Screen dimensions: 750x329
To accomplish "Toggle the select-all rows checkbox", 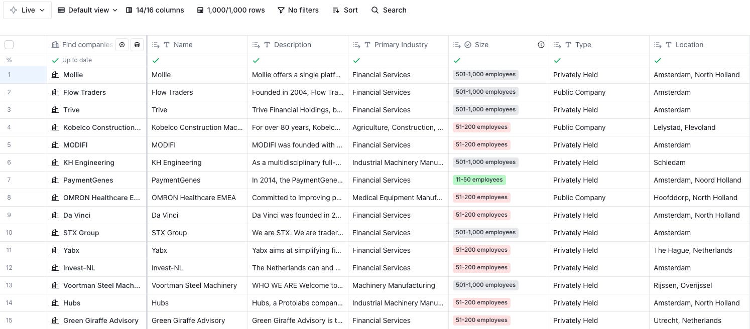I will (9, 45).
